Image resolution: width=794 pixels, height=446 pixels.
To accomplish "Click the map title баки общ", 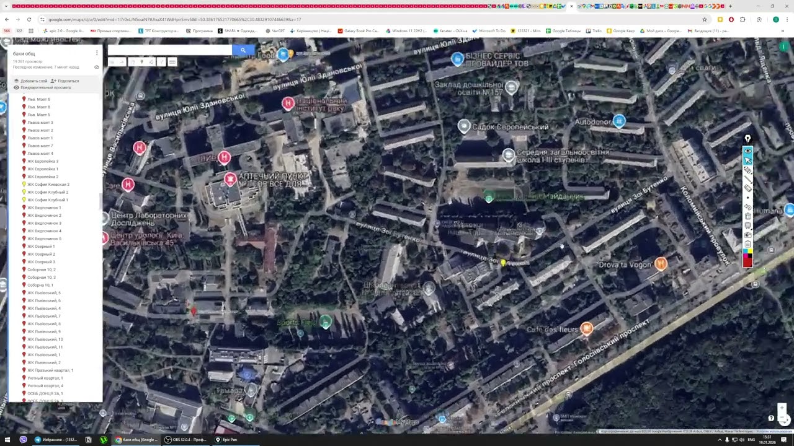I will click(x=24, y=54).
